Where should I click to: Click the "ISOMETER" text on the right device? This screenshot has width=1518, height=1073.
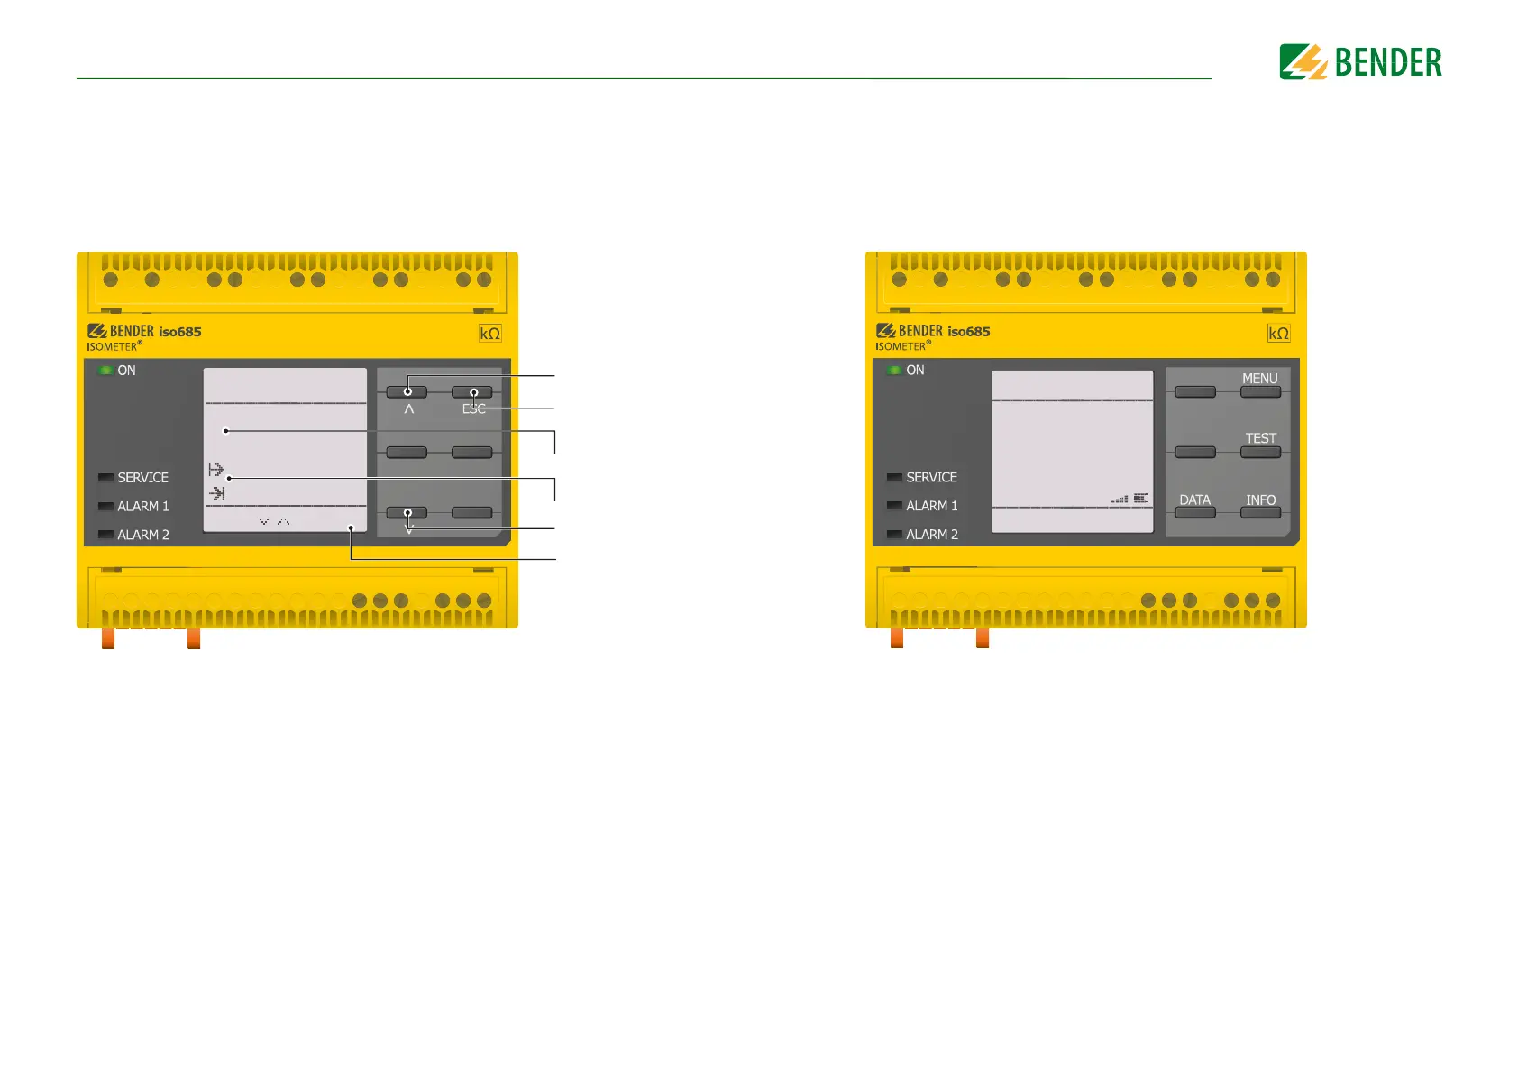(x=901, y=346)
